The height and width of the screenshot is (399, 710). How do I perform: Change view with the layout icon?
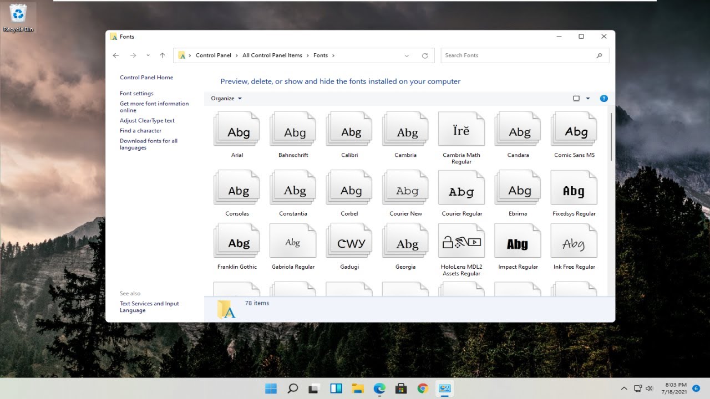576,99
